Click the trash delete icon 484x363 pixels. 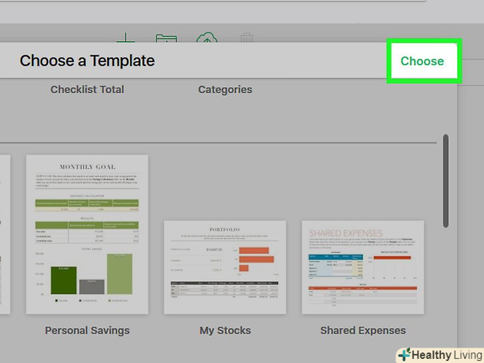click(247, 38)
